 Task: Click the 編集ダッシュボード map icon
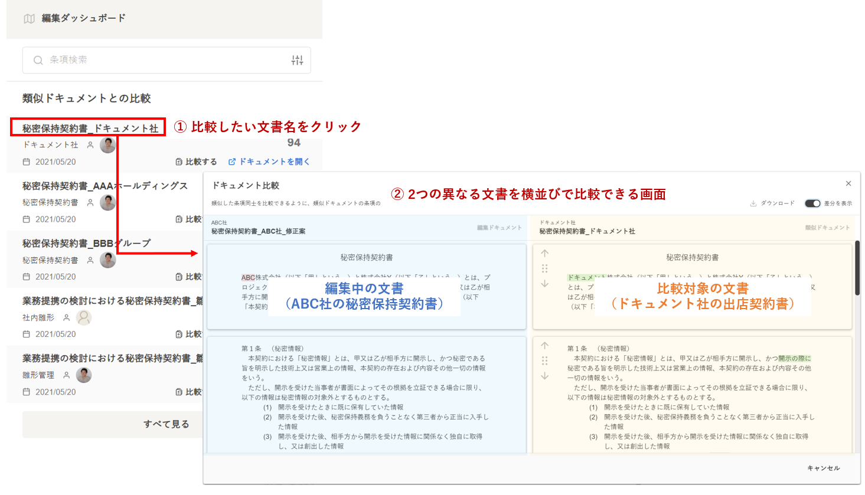(x=29, y=19)
